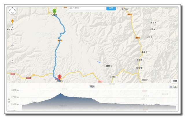Click the place search input field
This screenshot has height=118, width=185.
pyautogui.click(x=87, y=8)
